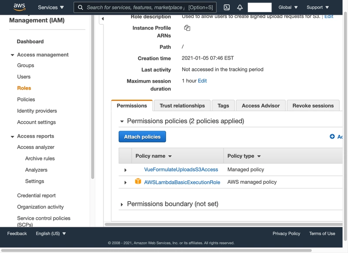The height and width of the screenshot is (253, 348).
Task: Open Access analyzer Settings
Action: (x=35, y=181)
